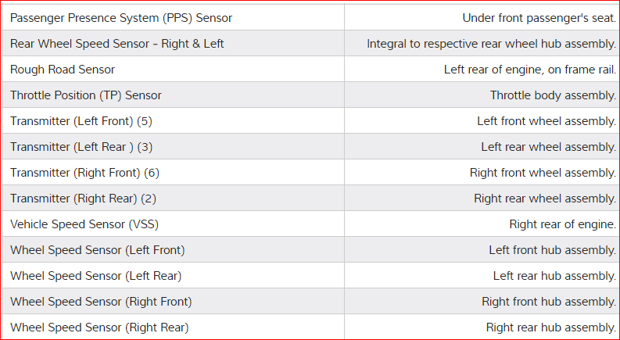620x340 pixels.
Task: Click "Left rear of engine, on frame rail." text
Action: coord(529,70)
